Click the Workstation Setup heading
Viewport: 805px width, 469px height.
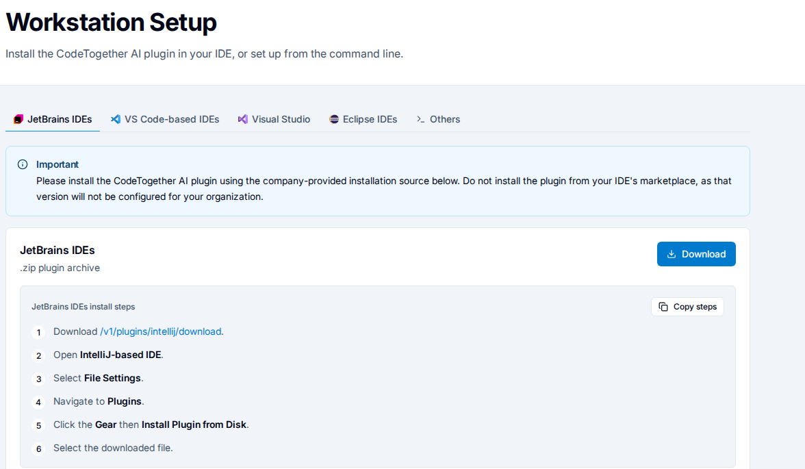click(111, 22)
